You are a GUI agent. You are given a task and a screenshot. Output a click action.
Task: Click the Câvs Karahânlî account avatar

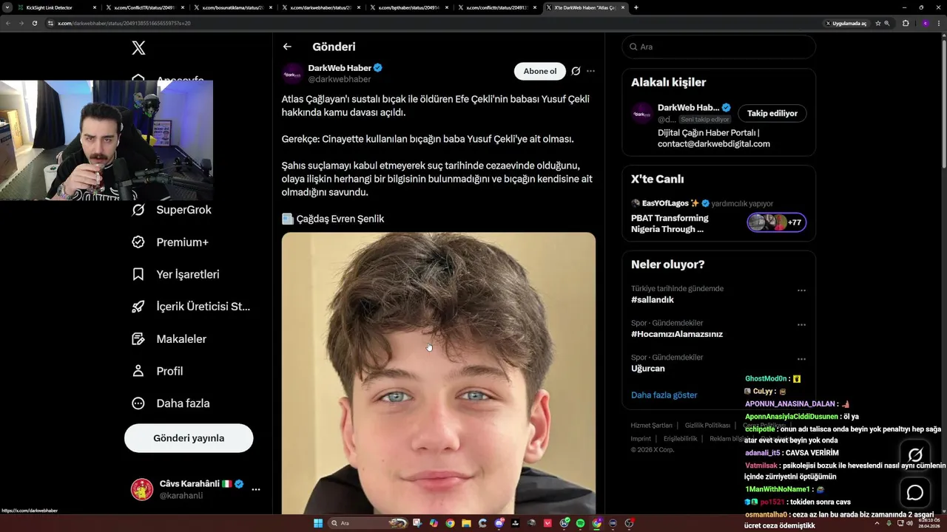[142, 489]
